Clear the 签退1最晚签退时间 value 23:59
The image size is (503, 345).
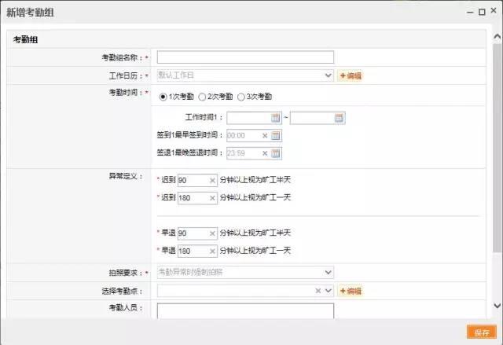click(x=265, y=154)
